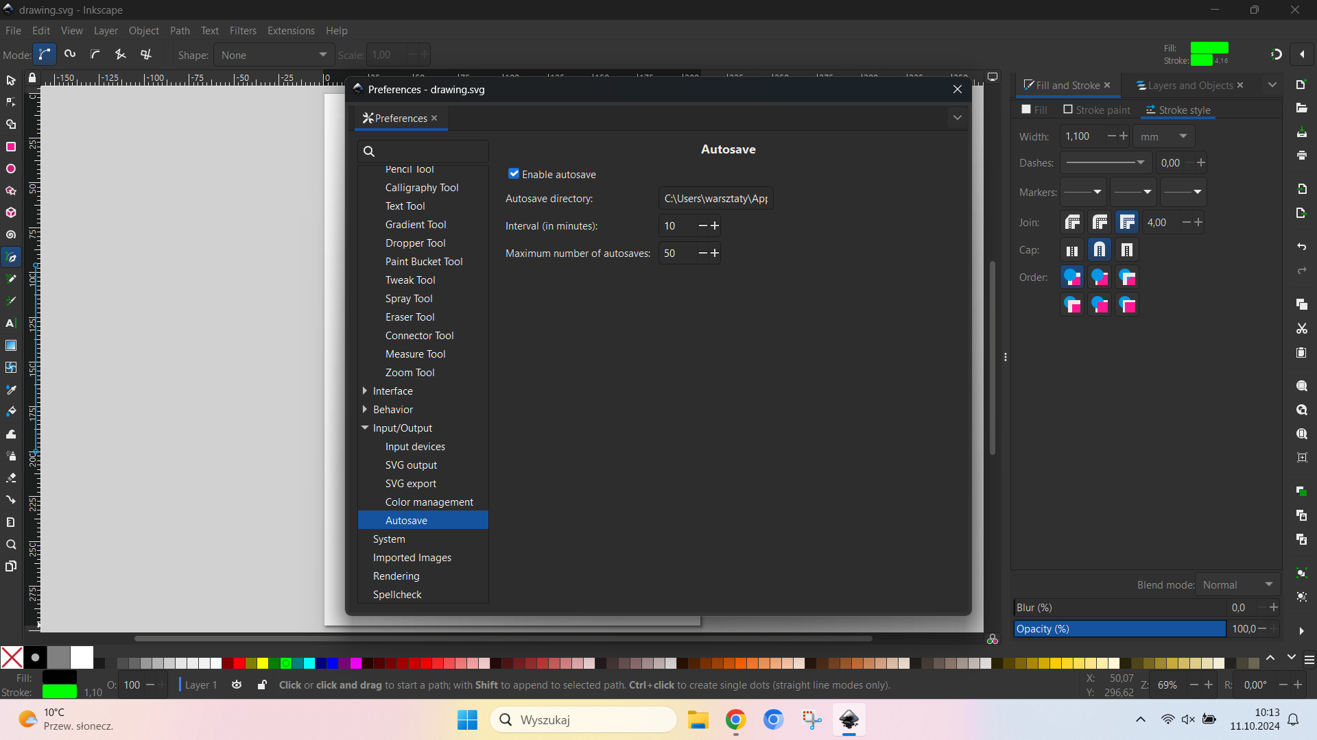The height and width of the screenshot is (740, 1317).
Task: Toggle the snapping control button
Action: (x=1276, y=54)
